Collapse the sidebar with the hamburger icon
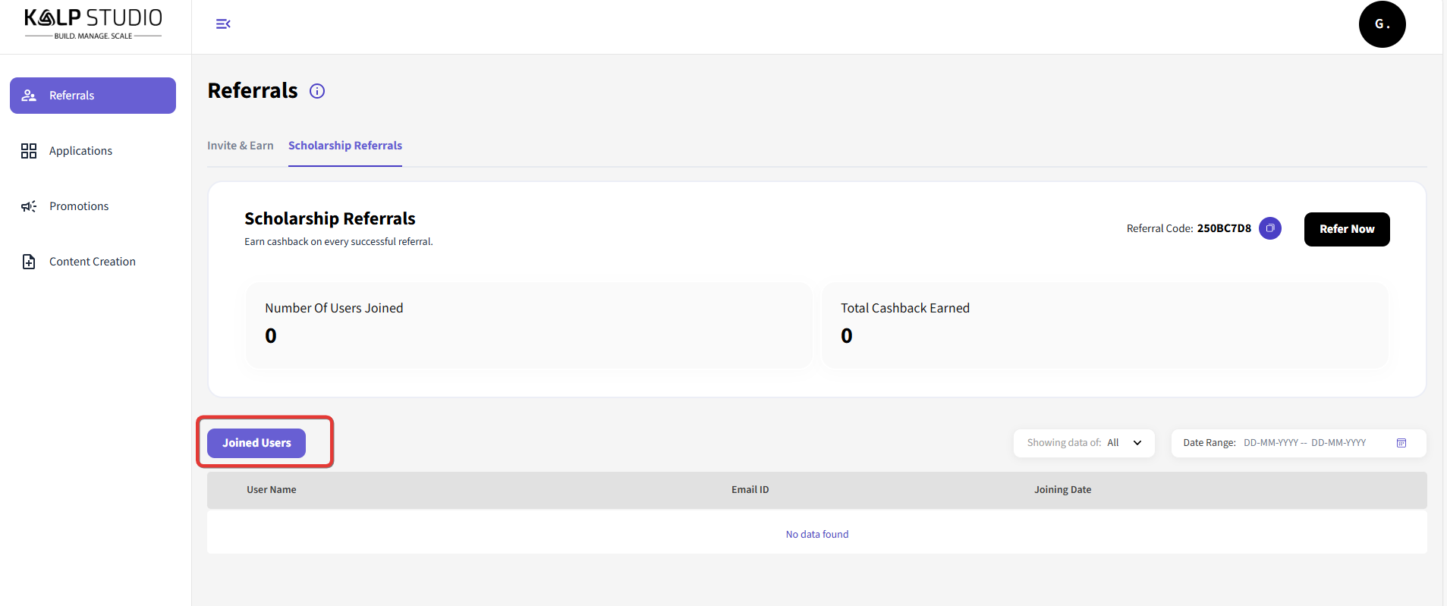1447x606 pixels. pos(223,24)
